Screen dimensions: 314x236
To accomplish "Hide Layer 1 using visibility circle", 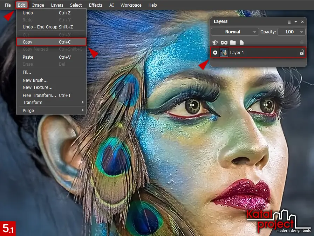I will [x=215, y=53].
